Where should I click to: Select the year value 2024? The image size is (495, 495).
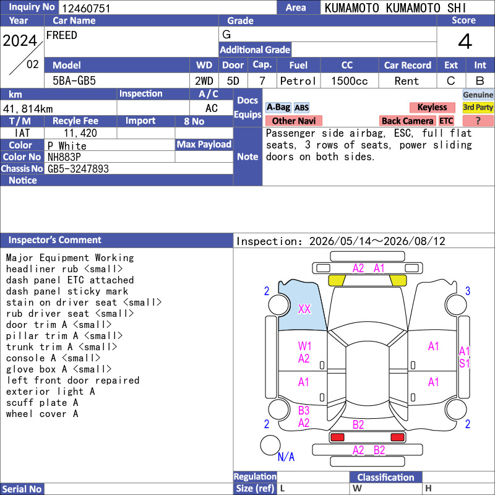click(x=20, y=41)
